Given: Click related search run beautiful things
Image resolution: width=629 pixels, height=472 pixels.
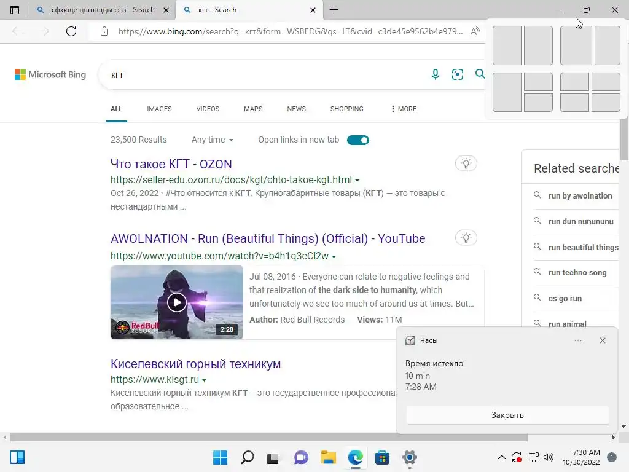Looking at the screenshot, I should pos(583,247).
